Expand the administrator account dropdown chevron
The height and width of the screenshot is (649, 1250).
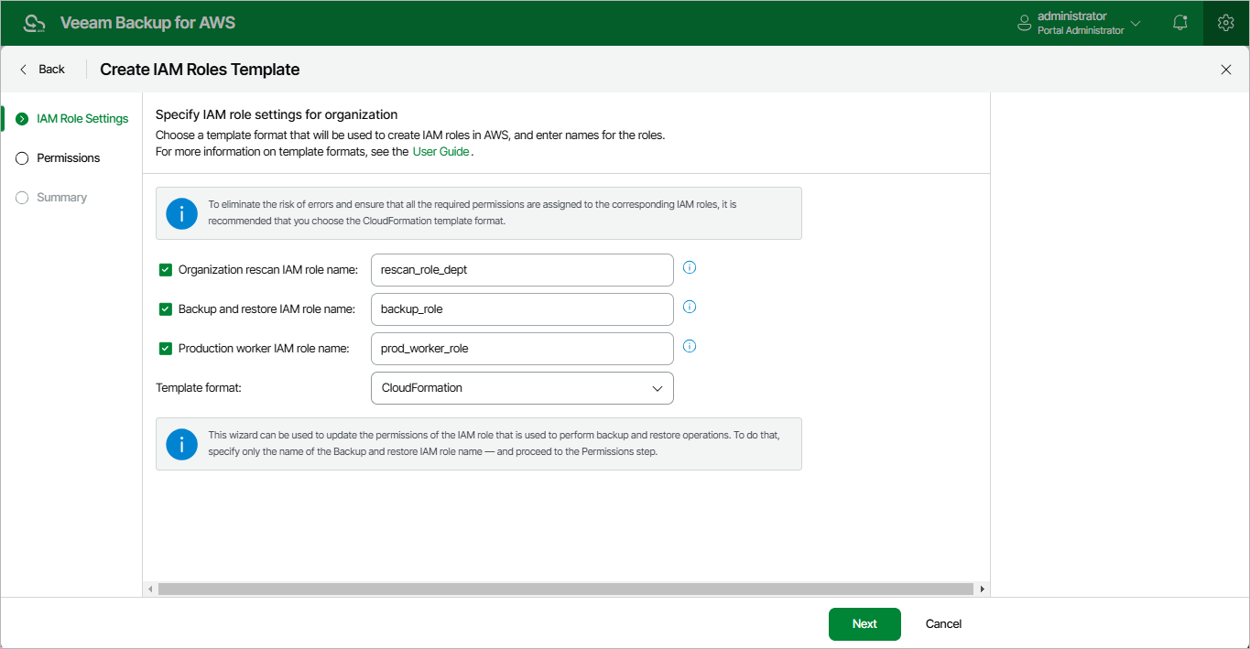(x=1136, y=24)
